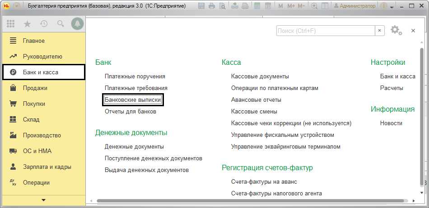
Task: Click the Покупки shopping cart icon
Action: coord(13,104)
